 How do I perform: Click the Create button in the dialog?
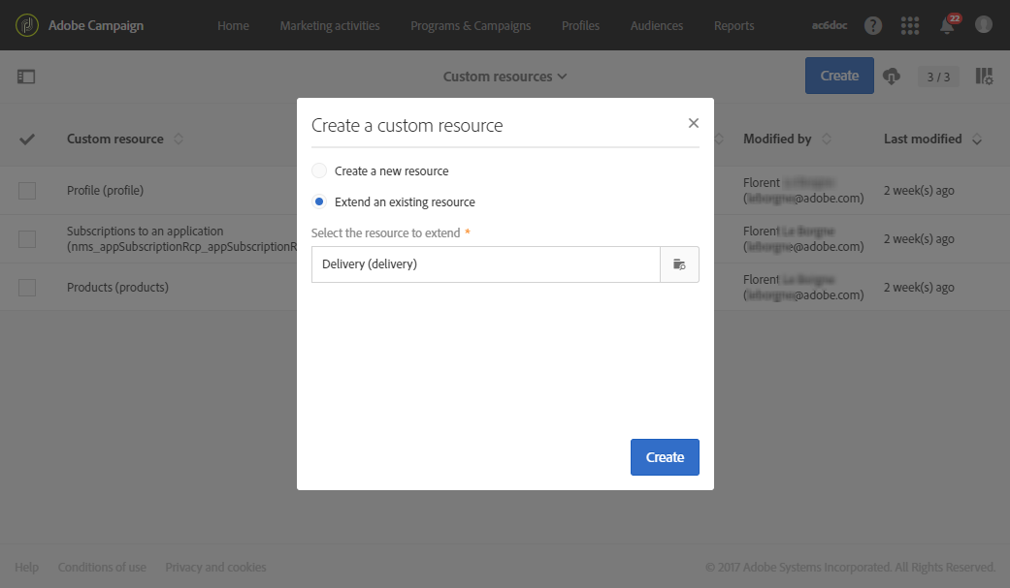click(665, 457)
